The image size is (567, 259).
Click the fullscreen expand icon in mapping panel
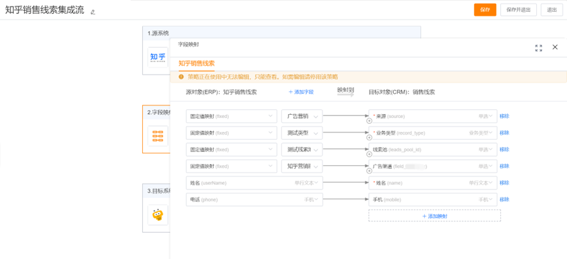(x=538, y=48)
